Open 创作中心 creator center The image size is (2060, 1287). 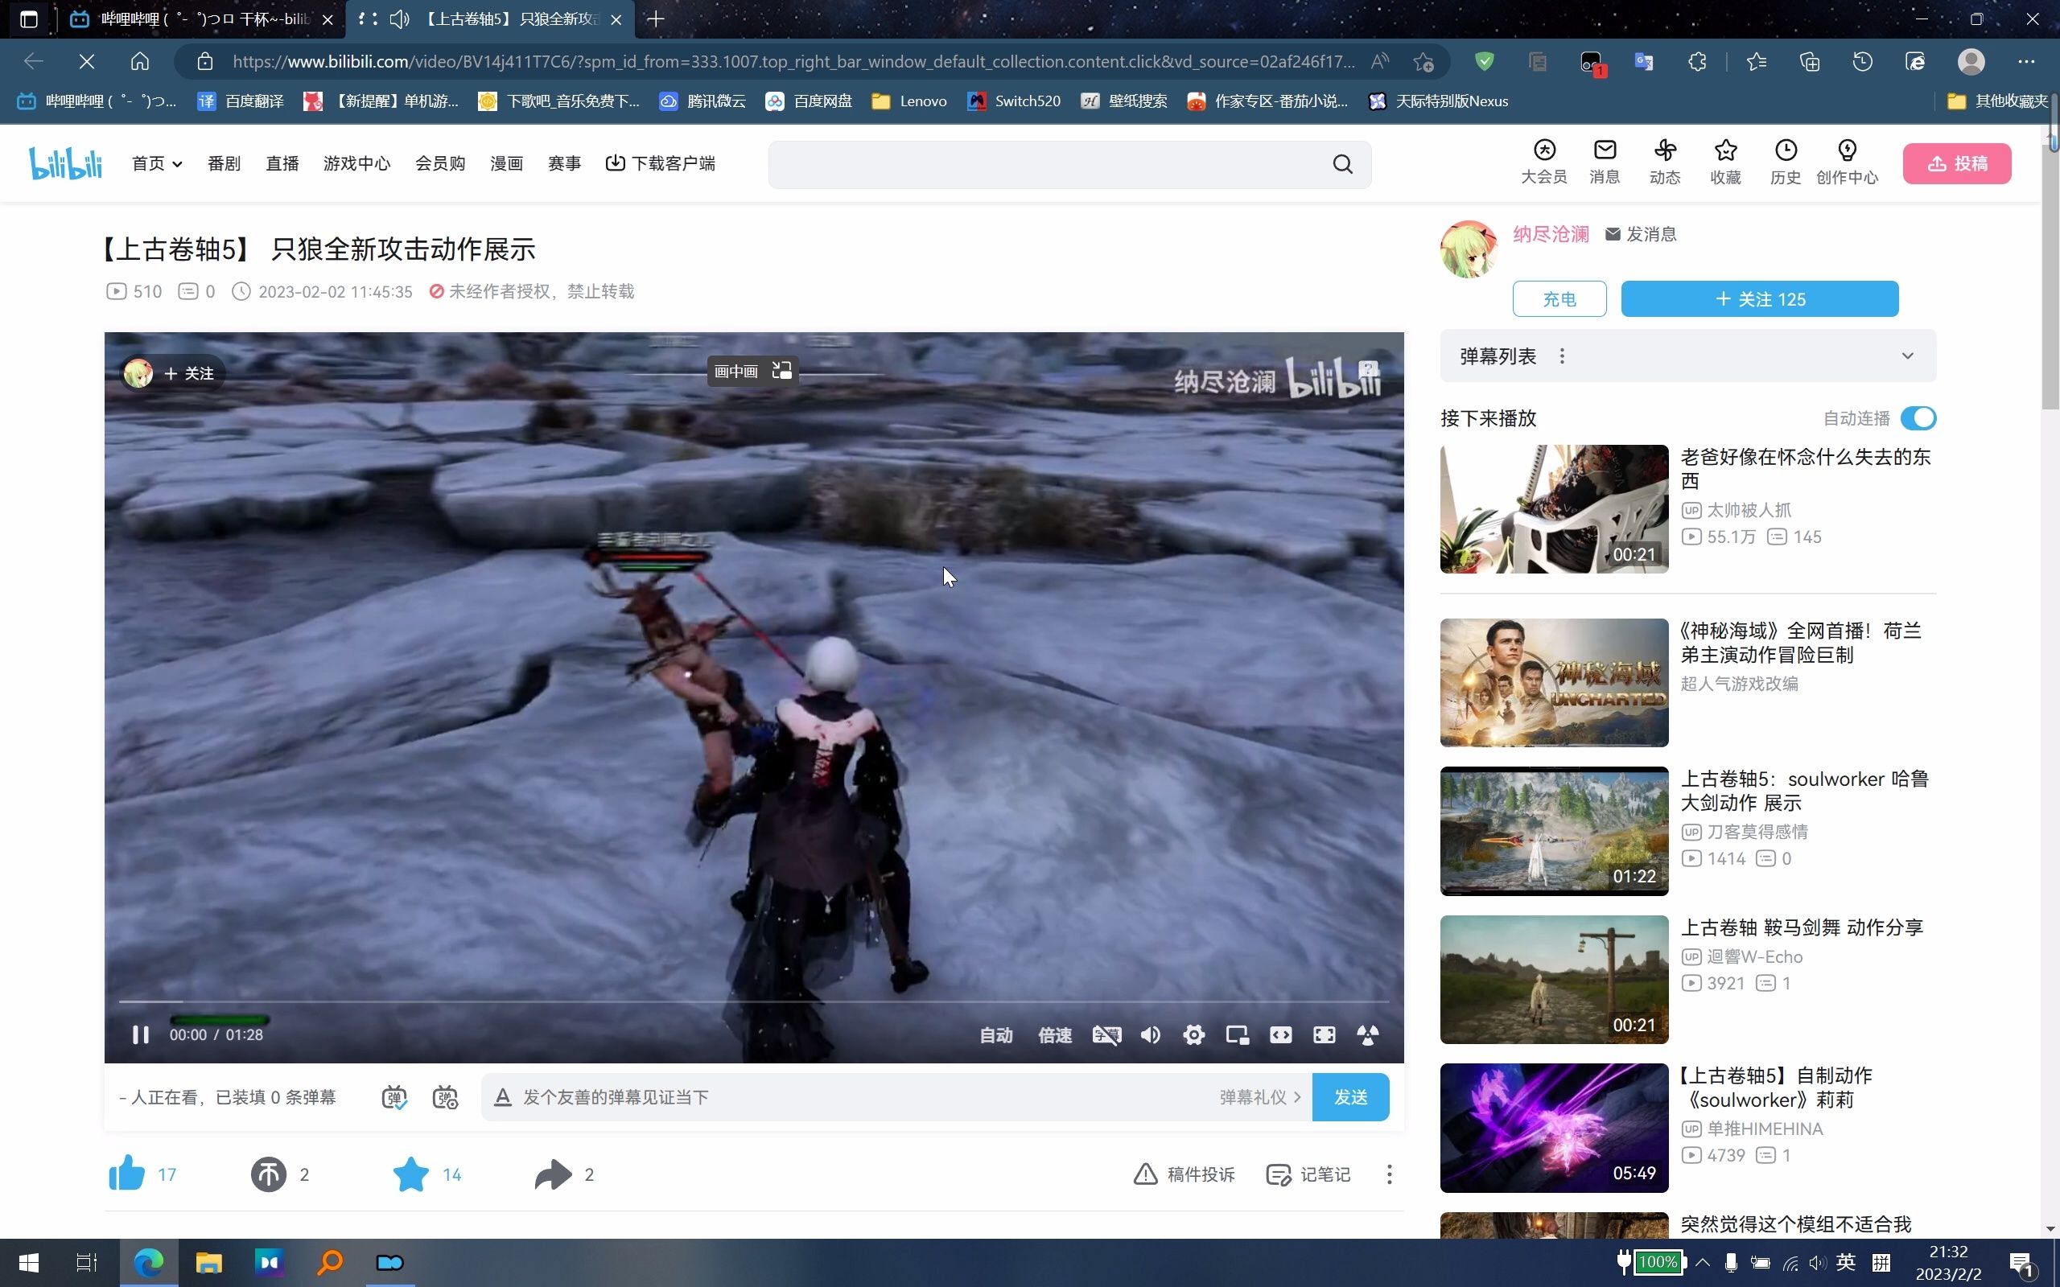pyautogui.click(x=1846, y=162)
